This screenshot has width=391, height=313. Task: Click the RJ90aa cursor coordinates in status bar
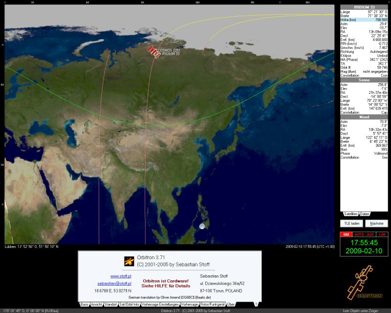(x=31, y=311)
